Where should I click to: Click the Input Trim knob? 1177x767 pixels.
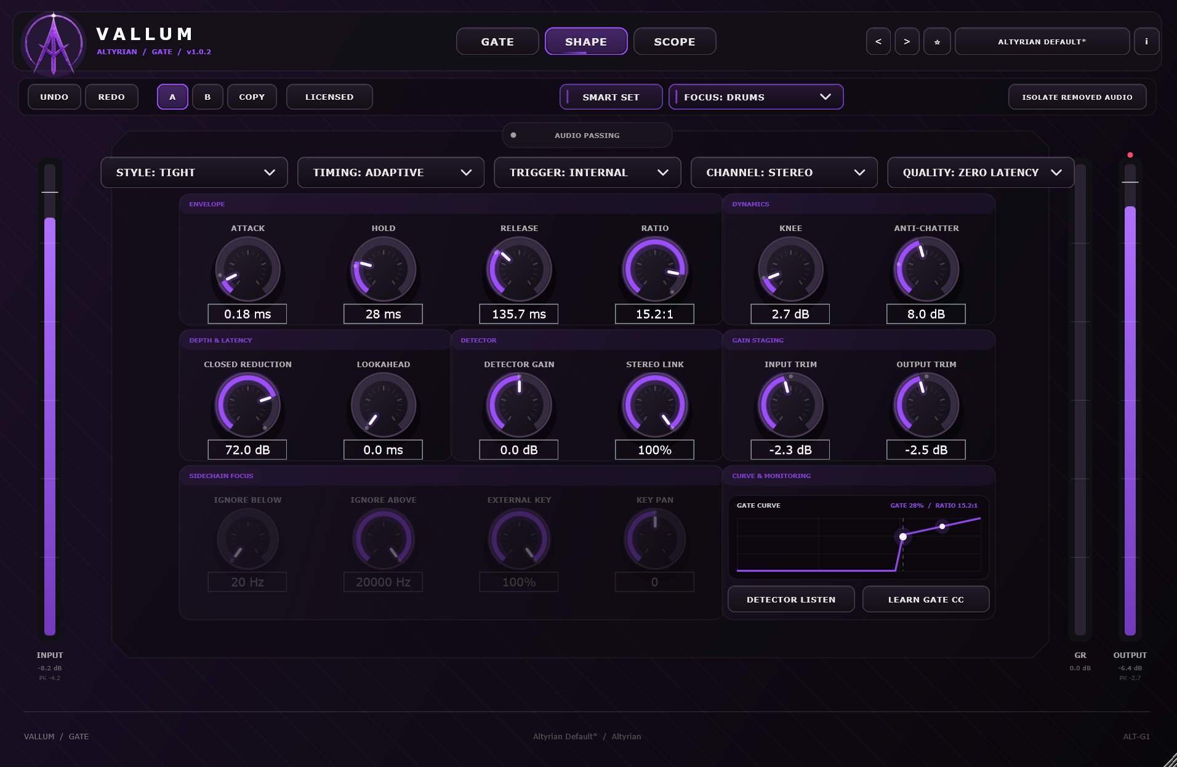click(x=790, y=405)
